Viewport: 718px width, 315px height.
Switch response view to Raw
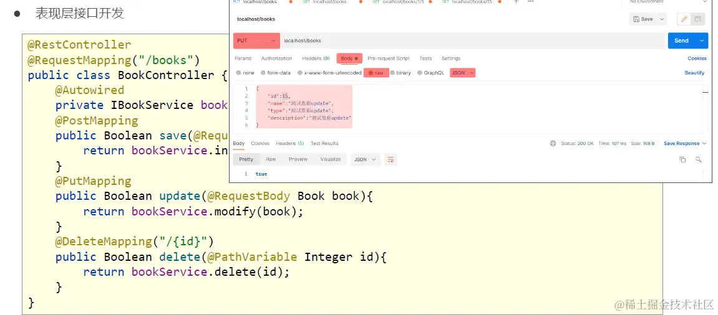coord(271,159)
